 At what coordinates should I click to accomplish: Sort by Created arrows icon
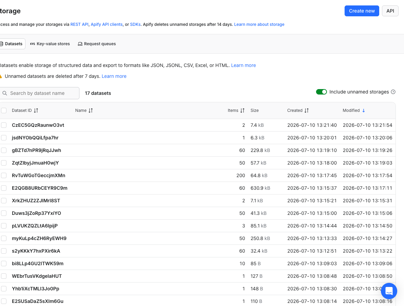point(307,111)
